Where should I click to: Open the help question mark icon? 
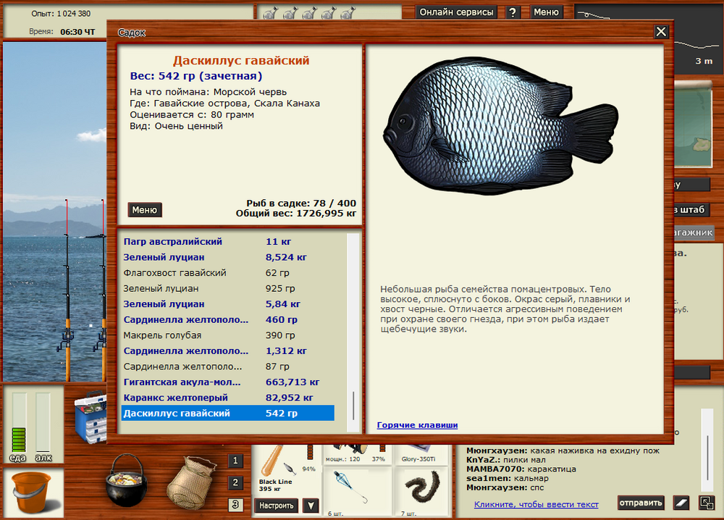click(513, 12)
